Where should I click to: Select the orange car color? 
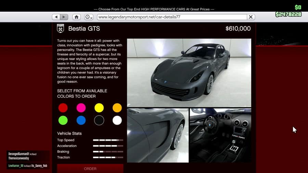(x=117, y=108)
